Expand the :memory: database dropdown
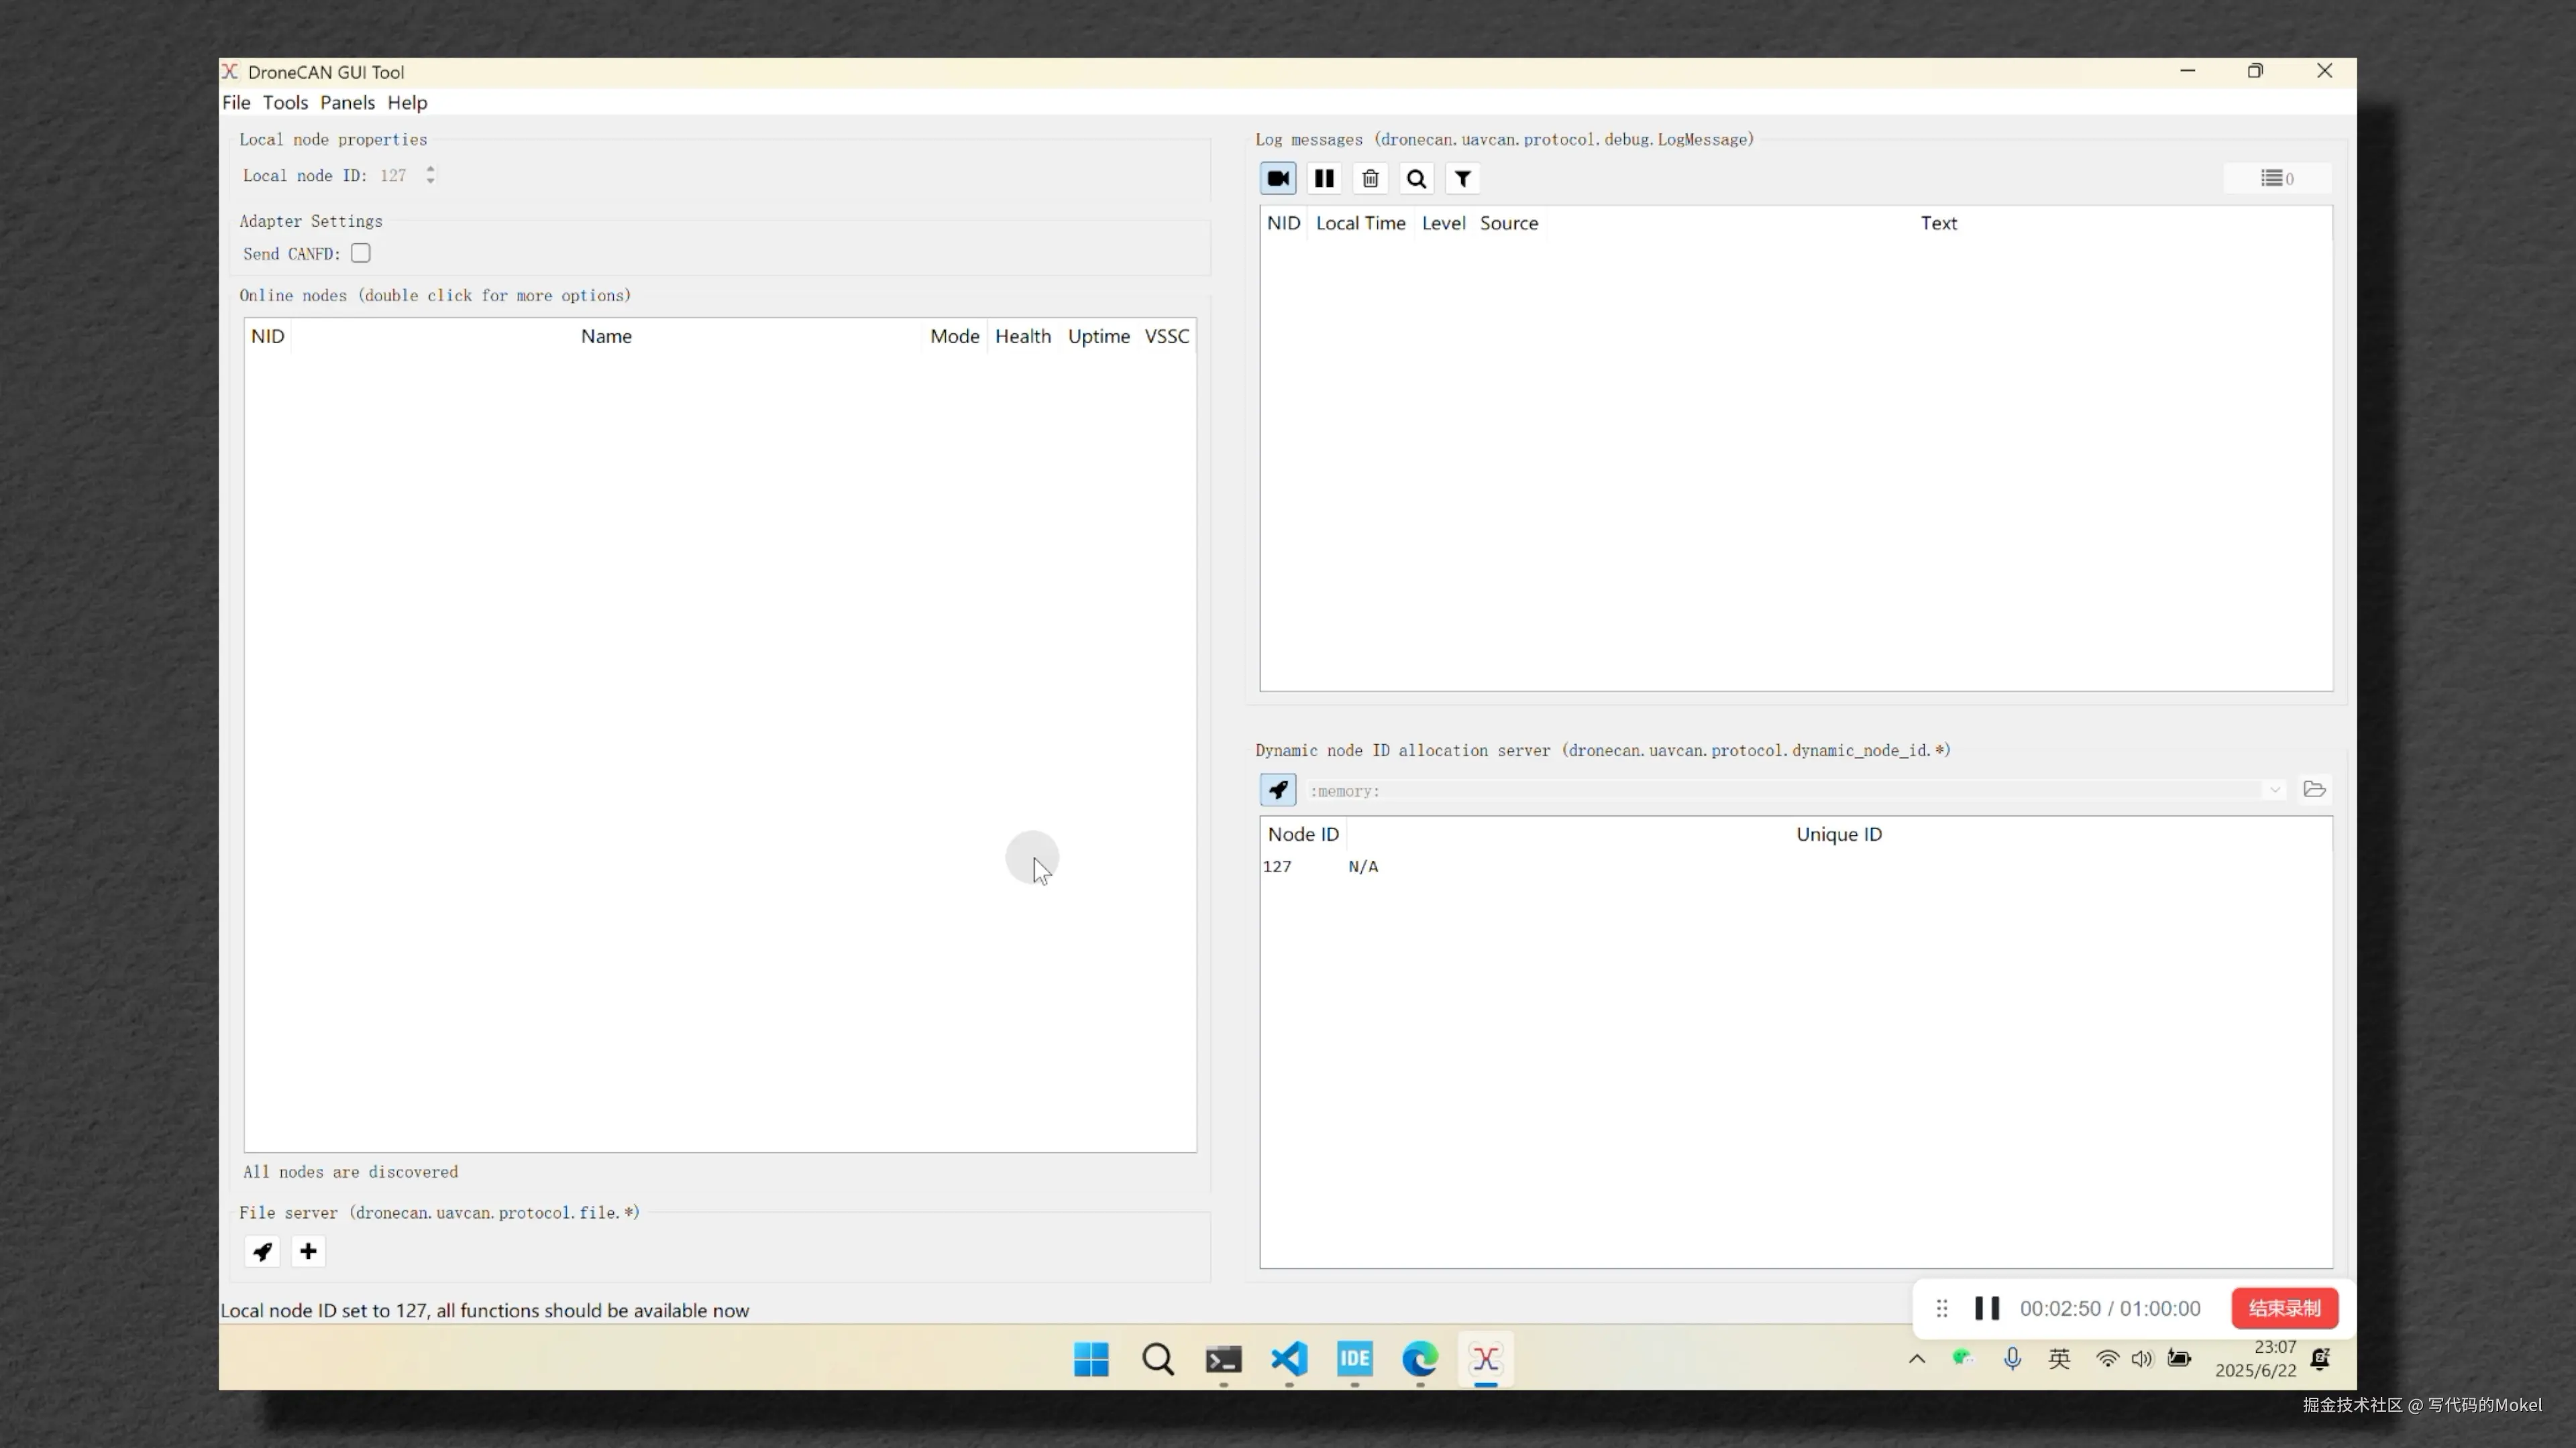The image size is (2576, 1448). [2274, 790]
